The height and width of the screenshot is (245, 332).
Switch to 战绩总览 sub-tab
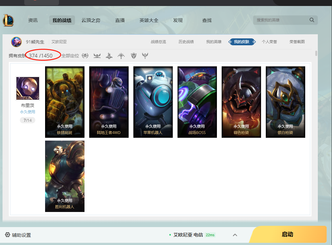(x=158, y=42)
